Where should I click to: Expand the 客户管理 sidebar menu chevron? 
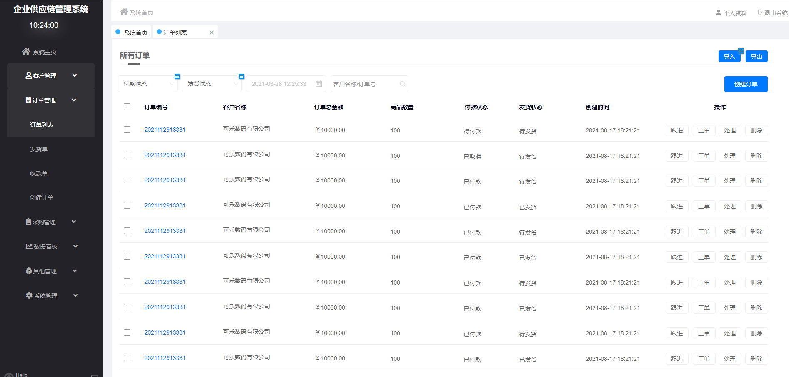[x=75, y=75]
